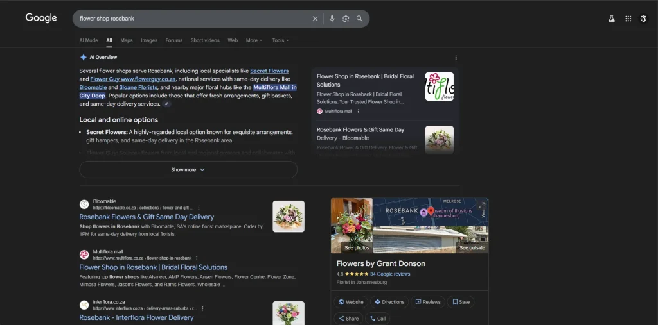Click the Secret Flowers link in overview

click(269, 71)
